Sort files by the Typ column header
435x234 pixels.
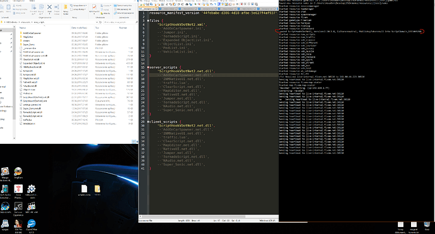tap(97, 28)
